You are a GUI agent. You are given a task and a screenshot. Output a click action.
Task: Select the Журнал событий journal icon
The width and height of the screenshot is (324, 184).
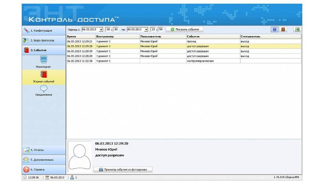click(x=43, y=75)
